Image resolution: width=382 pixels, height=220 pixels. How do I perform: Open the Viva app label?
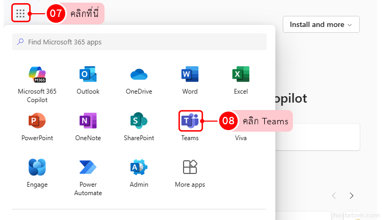coord(241,138)
